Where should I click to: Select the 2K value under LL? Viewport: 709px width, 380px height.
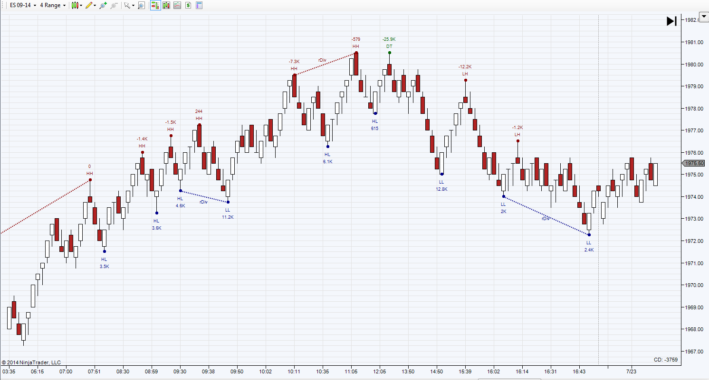(x=503, y=211)
